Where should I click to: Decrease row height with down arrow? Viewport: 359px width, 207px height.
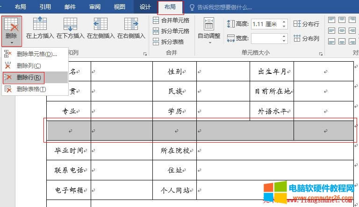click(284, 27)
